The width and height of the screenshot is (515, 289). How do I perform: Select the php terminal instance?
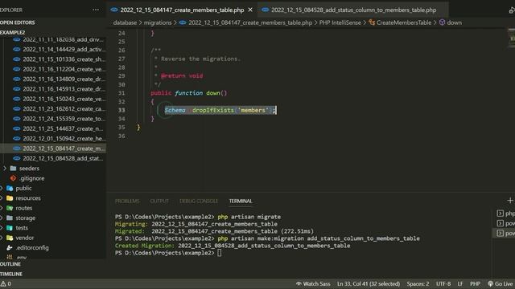pyautogui.click(x=505, y=214)
